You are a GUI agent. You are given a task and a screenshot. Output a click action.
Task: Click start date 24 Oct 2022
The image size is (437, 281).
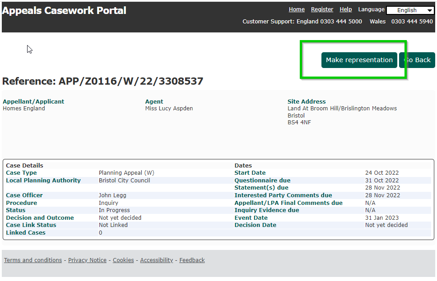click(x=382, y=173)
